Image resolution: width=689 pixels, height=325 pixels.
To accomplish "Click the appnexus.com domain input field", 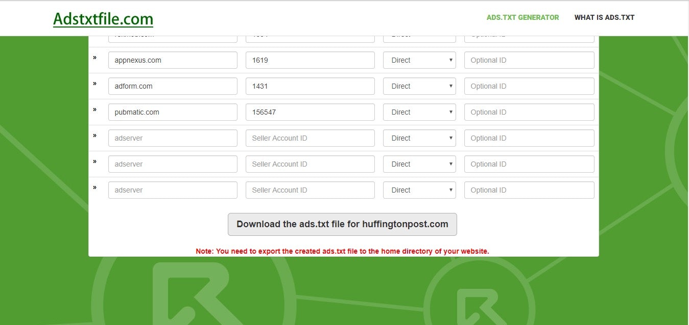I will click(173, 60).
